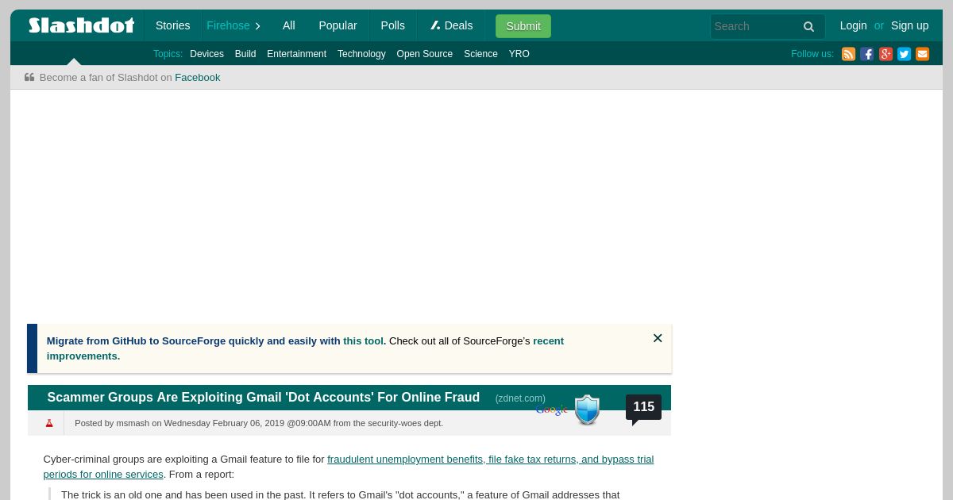This screenshot has height=500, width=953.
Task: Follow Slashdot on Twitter icon
Action: pyautogui.click(x=904, y=54)
